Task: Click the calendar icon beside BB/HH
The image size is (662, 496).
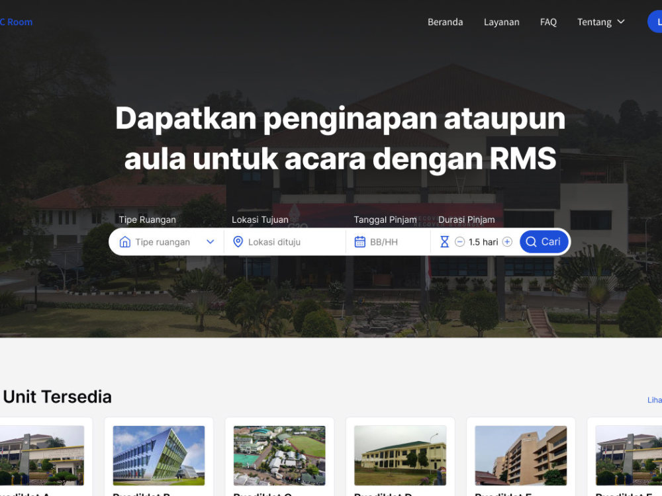Action: 359,241
